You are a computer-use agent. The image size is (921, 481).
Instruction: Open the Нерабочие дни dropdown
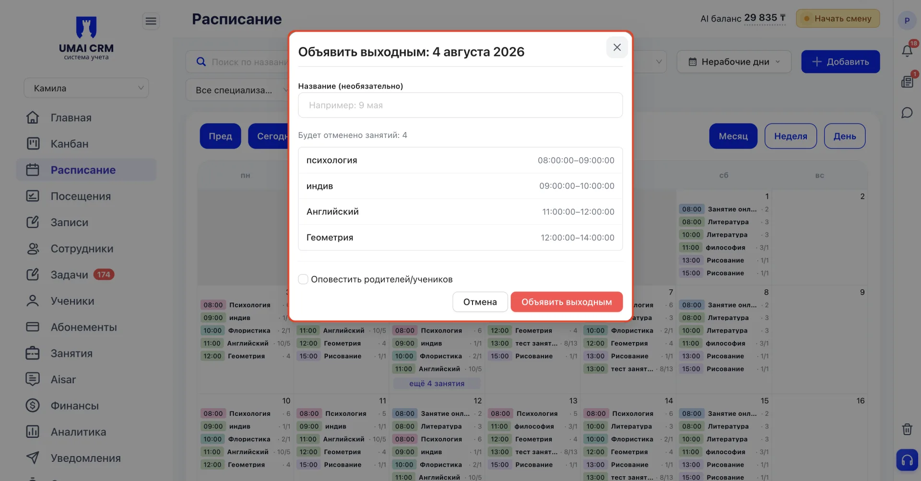point(734,62)
